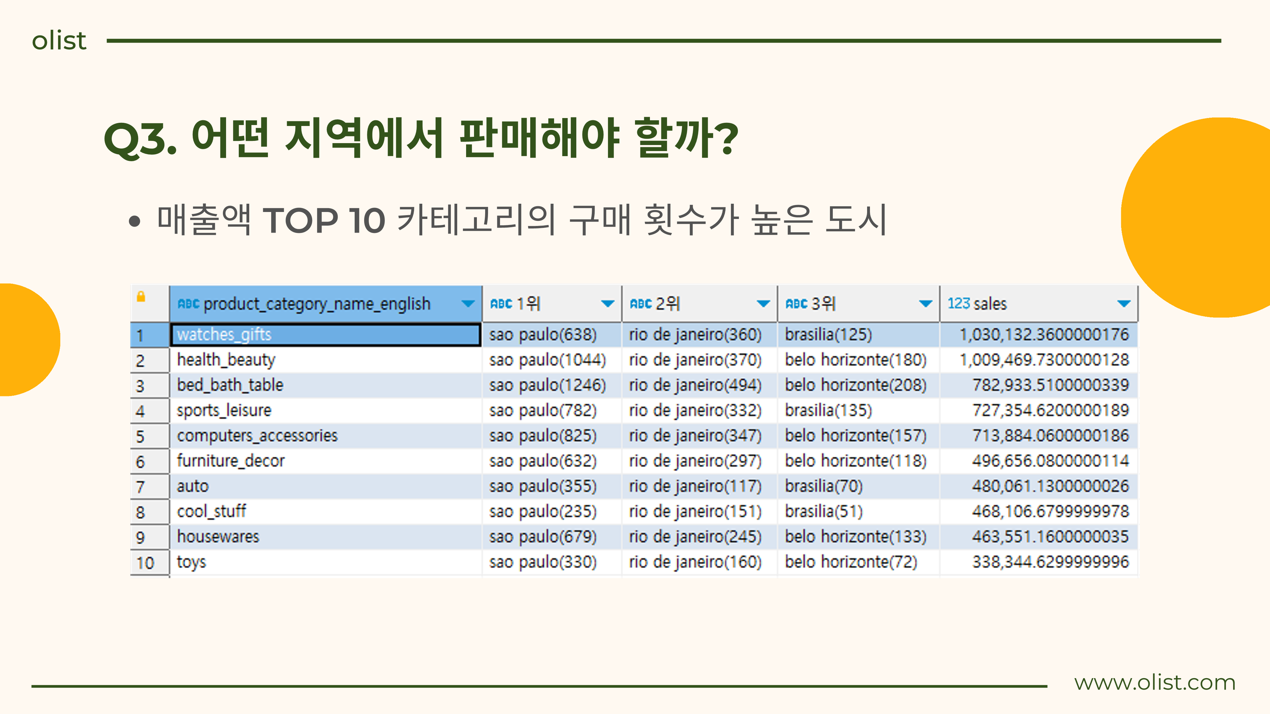Click the furniture_decor cell

coord(325,461)
